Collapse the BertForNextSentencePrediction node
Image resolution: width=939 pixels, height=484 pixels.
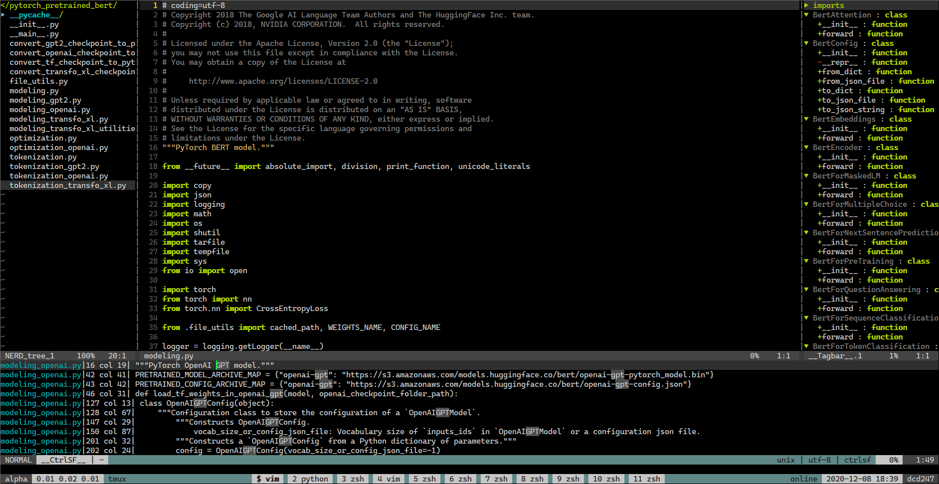click(806, 233)
